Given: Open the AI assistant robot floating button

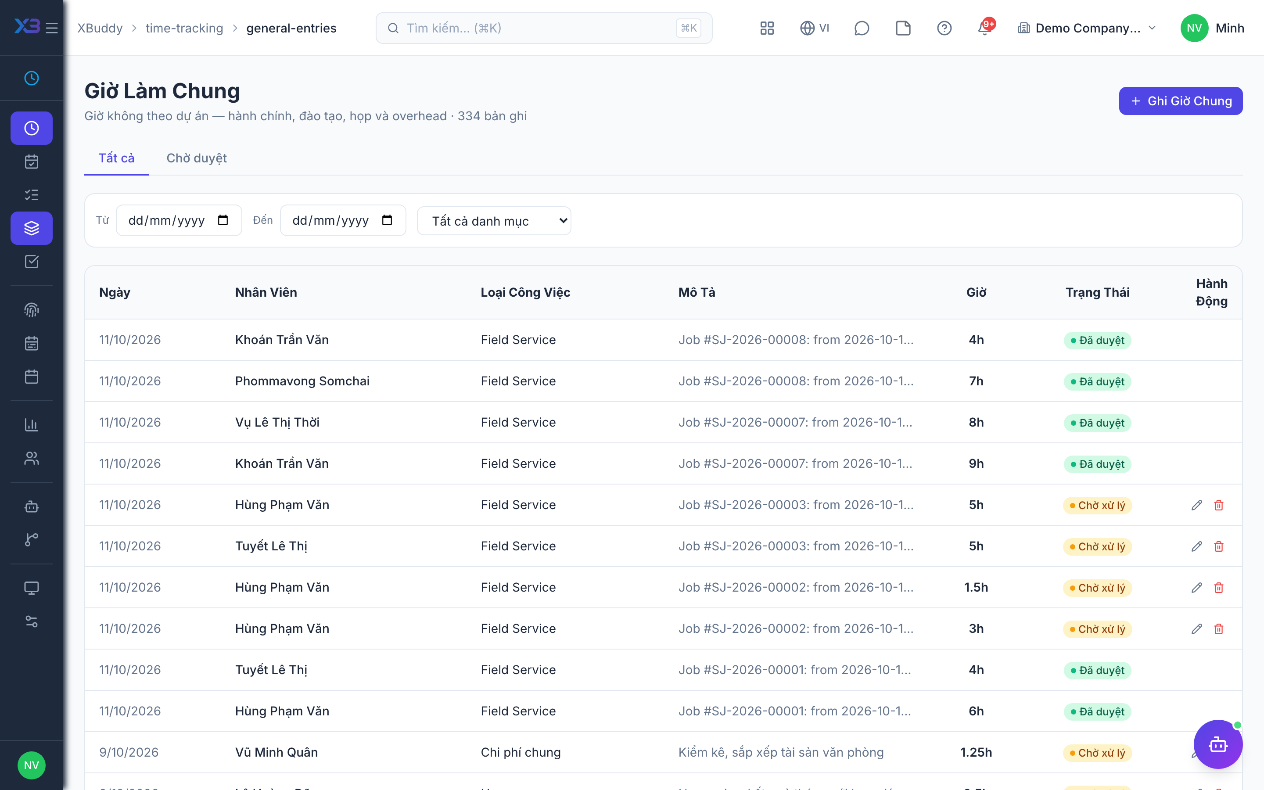Looking at the screenshot, I should pos(1218,744).
